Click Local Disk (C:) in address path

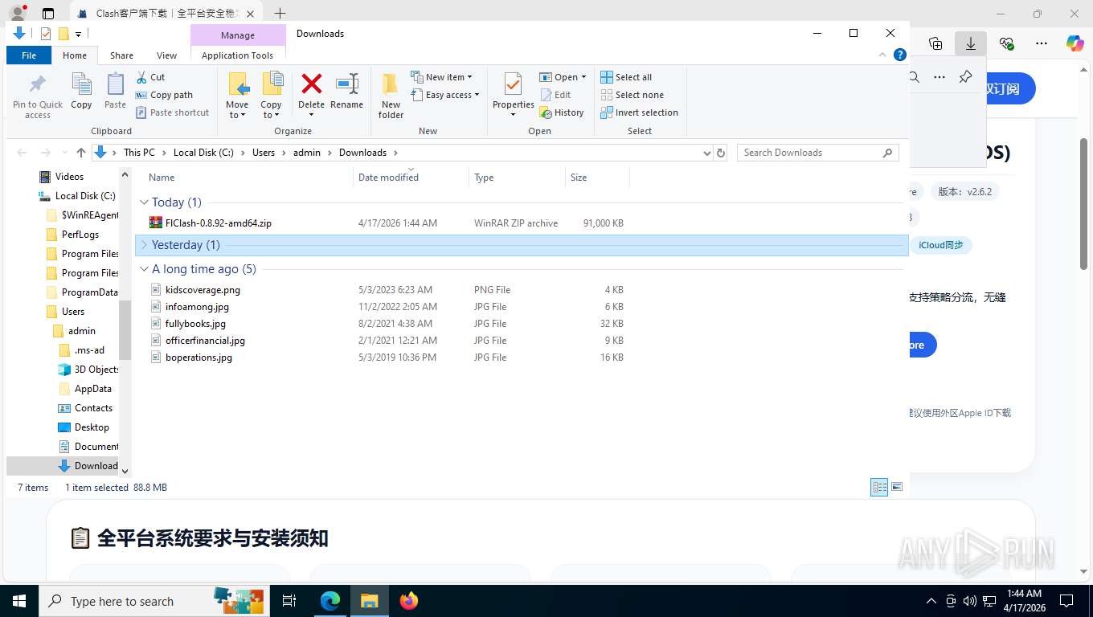(x=203, y=153)
